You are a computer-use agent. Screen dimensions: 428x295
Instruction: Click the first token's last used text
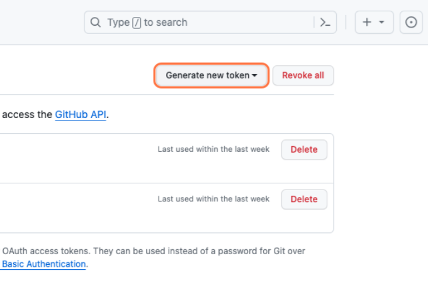click(213, 149)
